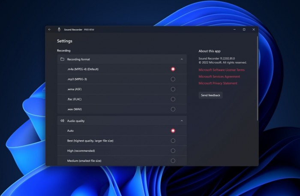
Task: Pick the .wma (ASF) recording format radio
Action: [173, 89]
